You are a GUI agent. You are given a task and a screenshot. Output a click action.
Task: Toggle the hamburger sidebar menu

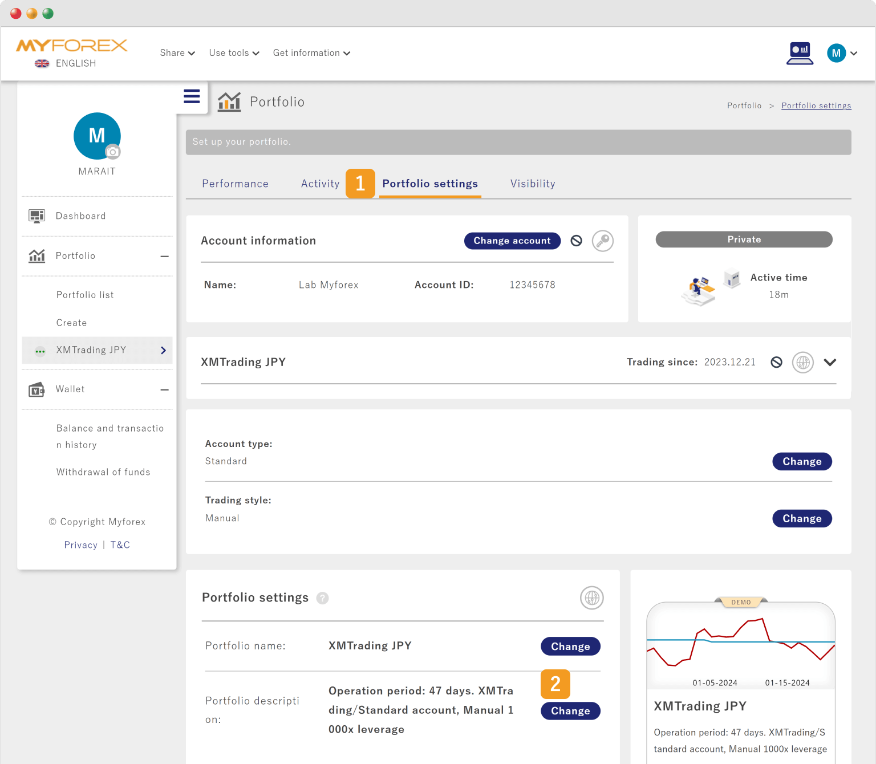pyautogui.click(x=192, y=96)
